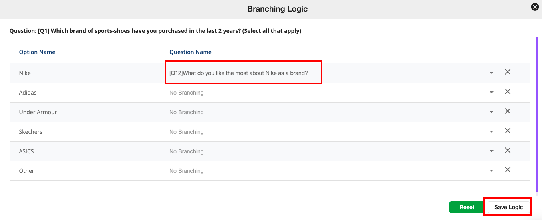The image size is (542, 220).
Task: Open the Nike question dropdown arrow
Action: (x=492, y=73)
